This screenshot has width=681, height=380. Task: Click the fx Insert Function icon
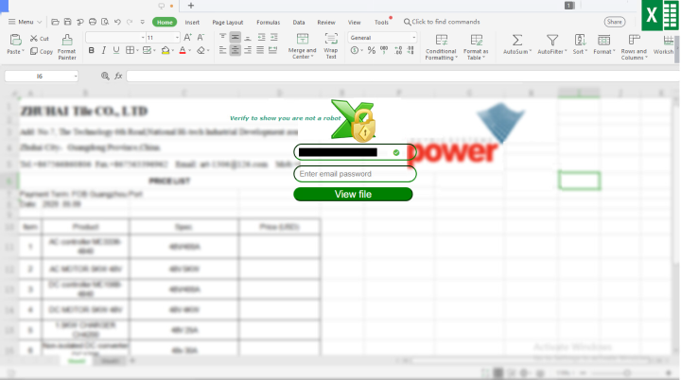pos(118,76)
